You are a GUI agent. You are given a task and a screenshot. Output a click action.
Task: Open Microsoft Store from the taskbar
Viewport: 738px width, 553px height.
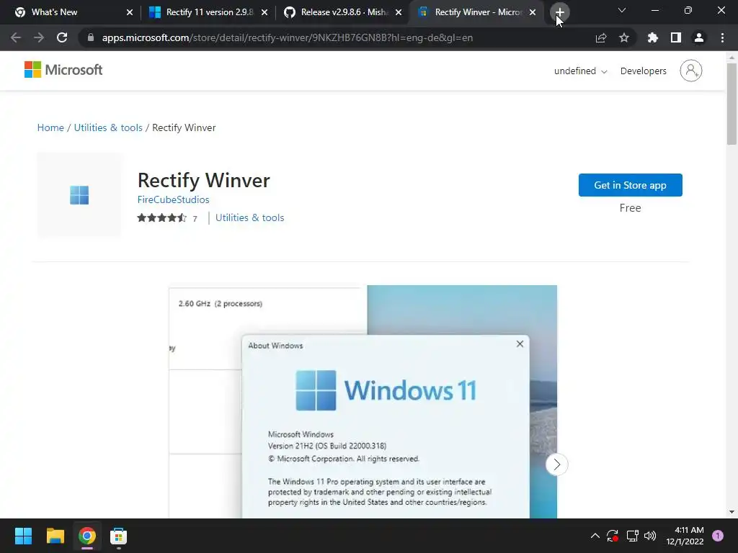[119, 536]
